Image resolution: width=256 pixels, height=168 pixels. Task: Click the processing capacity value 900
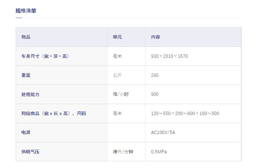155,94
